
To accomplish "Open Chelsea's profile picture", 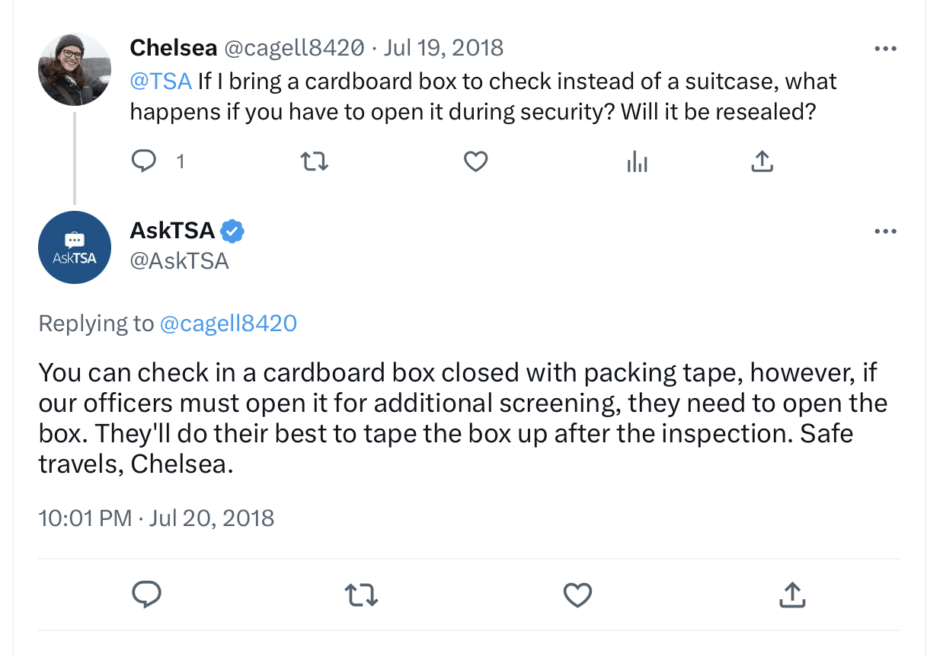I will coord(75,69).
